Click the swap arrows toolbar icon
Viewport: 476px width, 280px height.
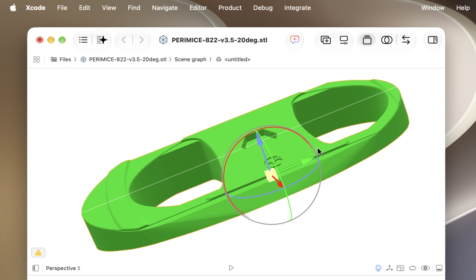tap(406, 40)
